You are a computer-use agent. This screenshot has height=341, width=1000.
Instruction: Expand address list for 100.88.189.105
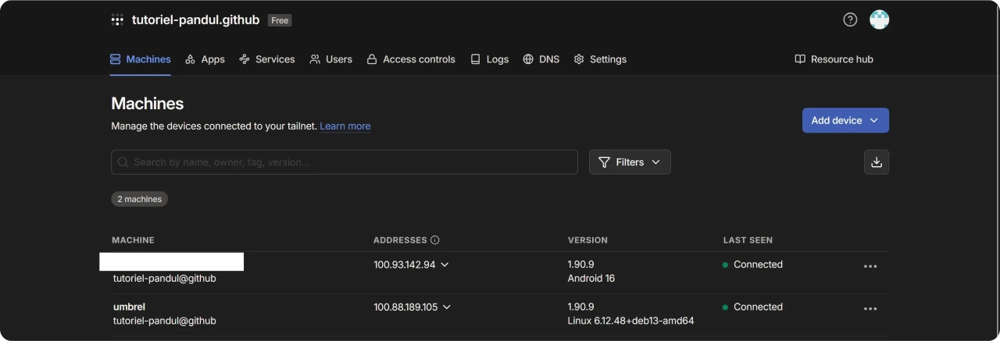pyautogui.click(x=447, y=307)
